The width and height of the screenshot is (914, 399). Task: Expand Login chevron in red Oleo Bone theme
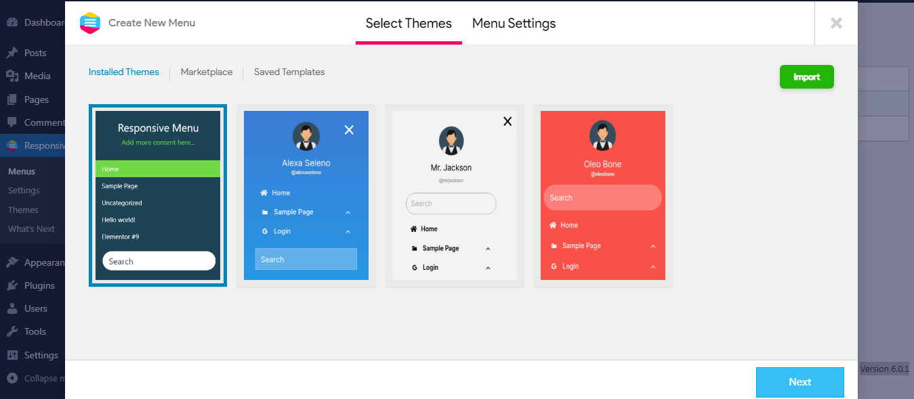point(652,266)
